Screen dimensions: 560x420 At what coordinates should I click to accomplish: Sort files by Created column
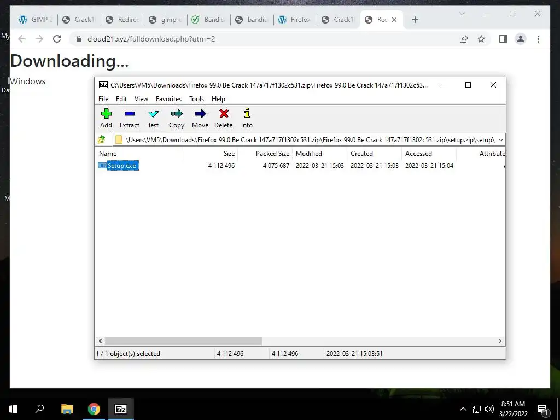[374, 154]
